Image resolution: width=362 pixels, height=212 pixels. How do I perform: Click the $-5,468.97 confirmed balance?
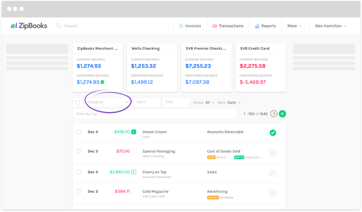[253, 82]
